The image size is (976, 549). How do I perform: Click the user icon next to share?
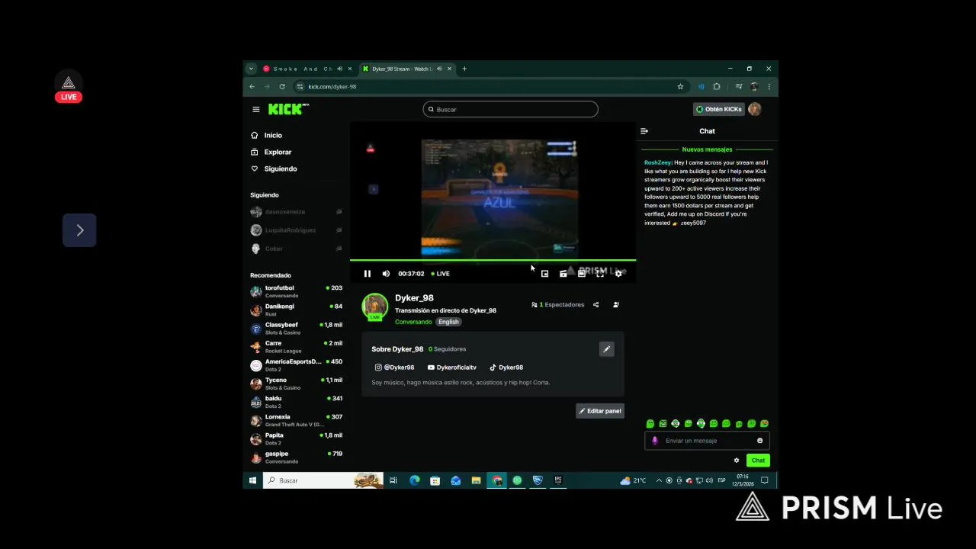[x=616, y=304]
